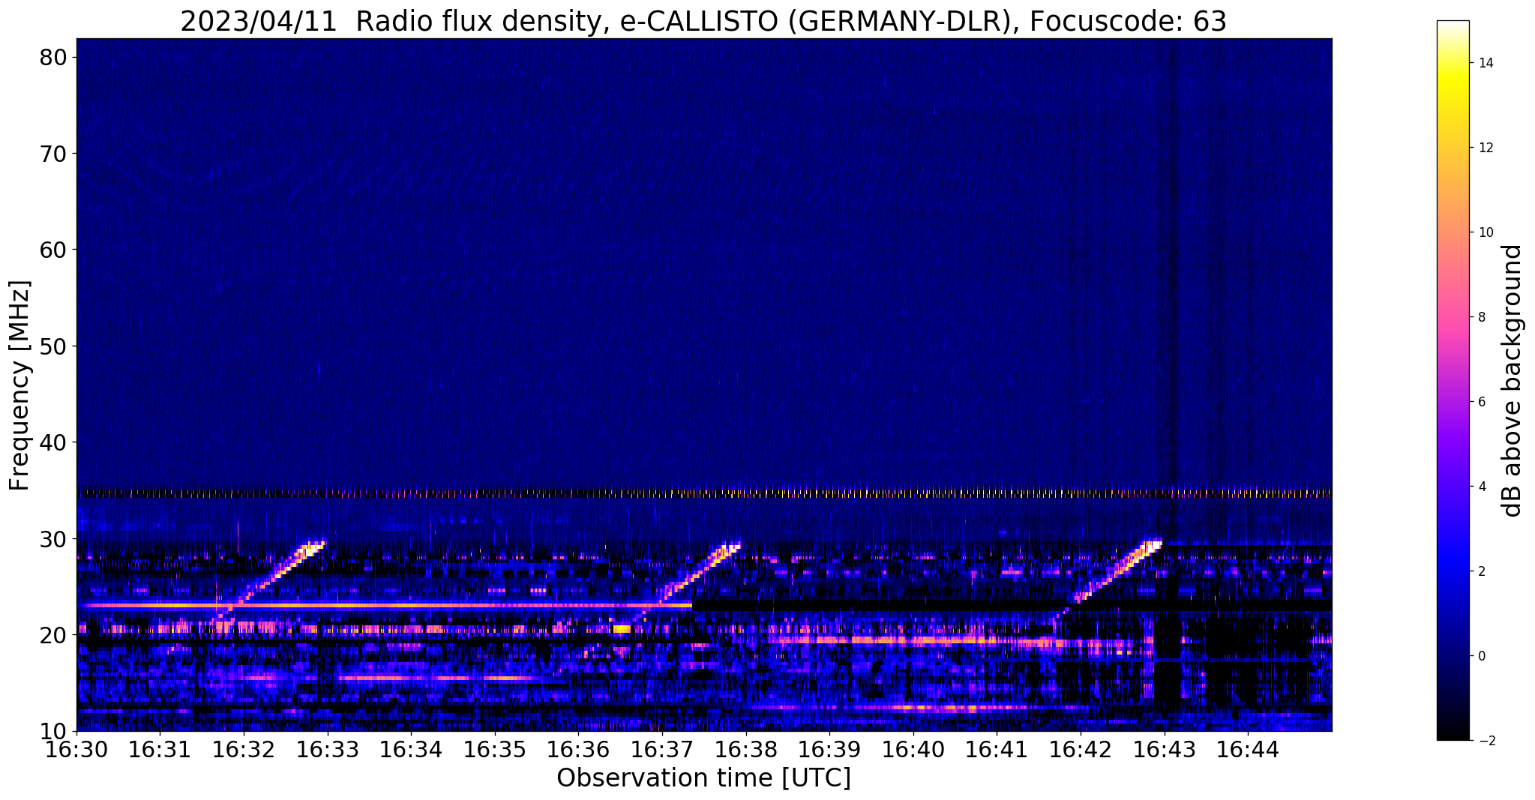Click the 16:44 time tick label
The image size is (1535, 800).
pos(1248,749)
